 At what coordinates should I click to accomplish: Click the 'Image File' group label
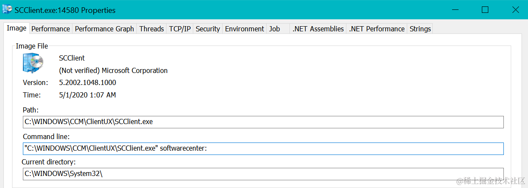coord(32,45)
